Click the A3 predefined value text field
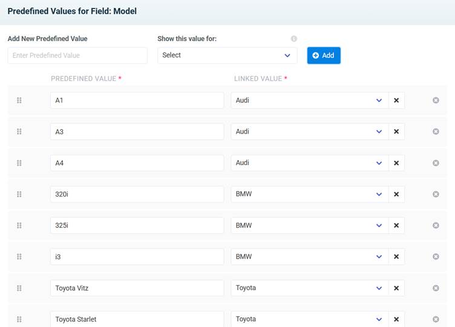Viewport: 455px width, 327px height. [x=137, y=132]
